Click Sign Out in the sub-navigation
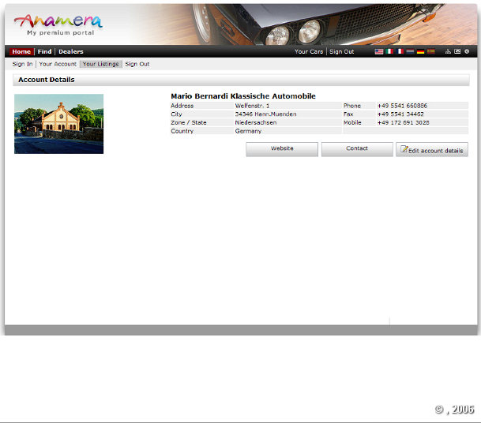Screen dimensions: 481x423 click(x=137, y=64)
